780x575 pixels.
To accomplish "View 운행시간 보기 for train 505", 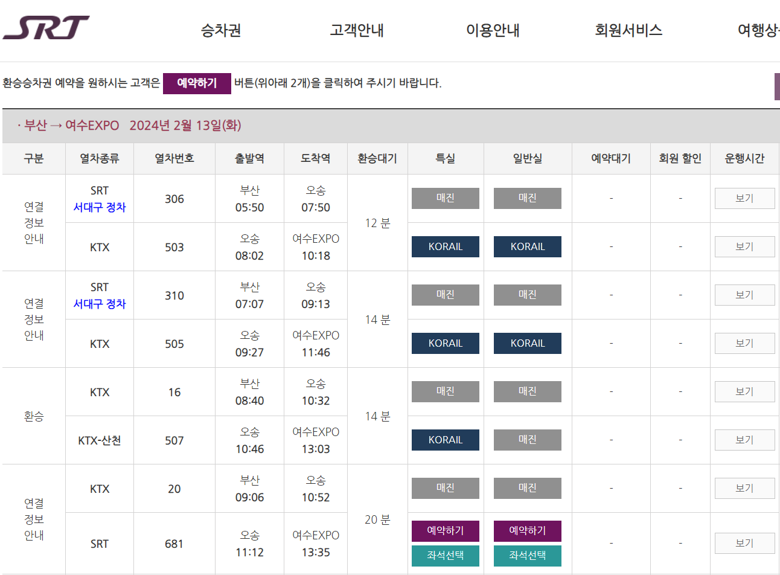I will (x=744, y=343).
